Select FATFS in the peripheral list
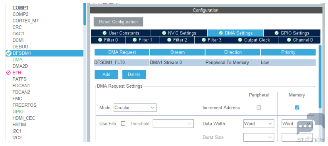 (x=19, y=79)
